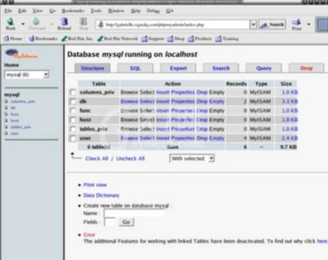Screen dimensions: 328x260
Task: Open the View menu
Action: coord(38,11)
